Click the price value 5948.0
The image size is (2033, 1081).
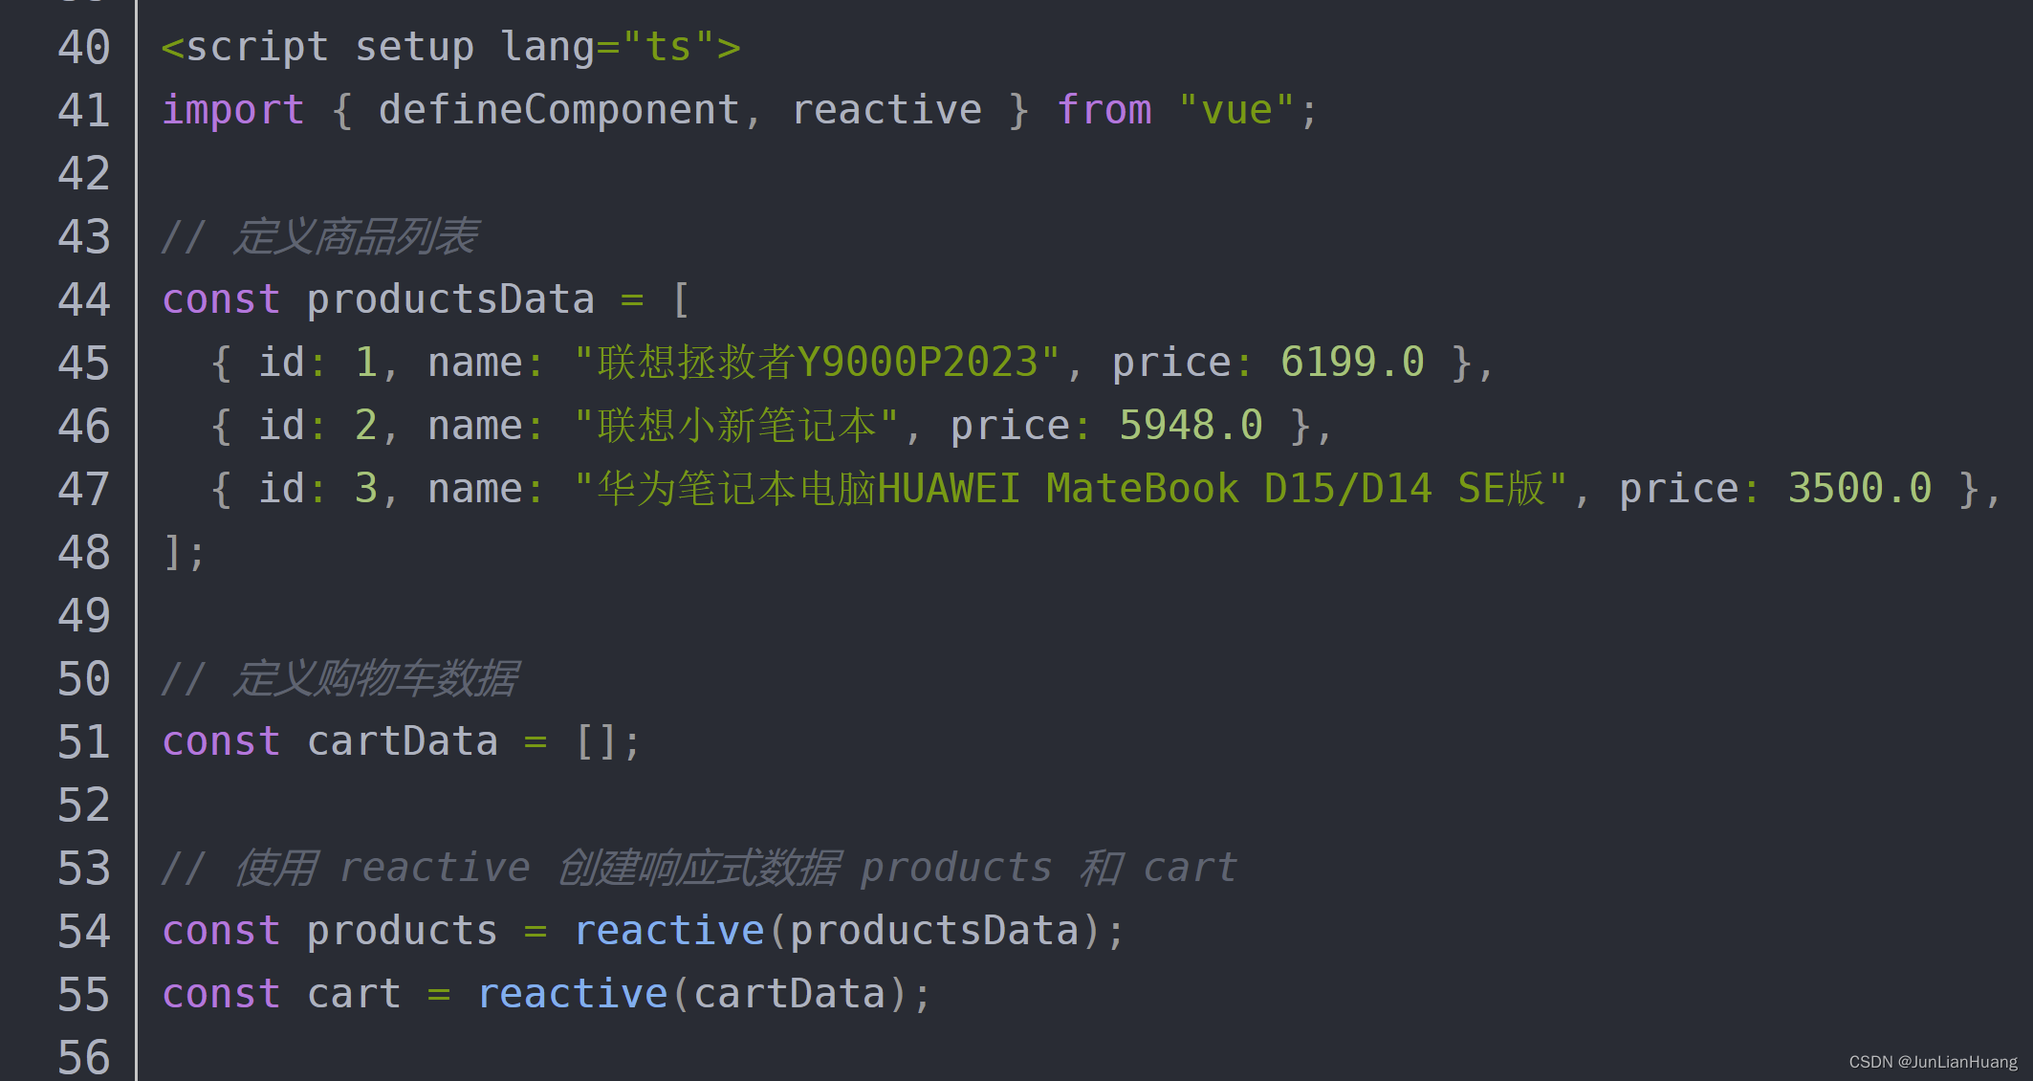pos(1191,426)
